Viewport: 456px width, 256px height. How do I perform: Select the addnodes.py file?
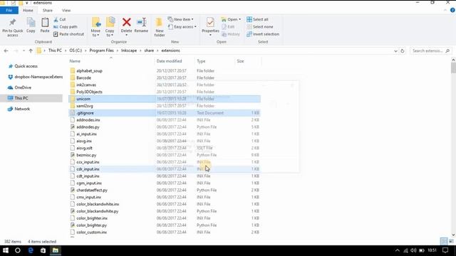click(x=88, y=127)
